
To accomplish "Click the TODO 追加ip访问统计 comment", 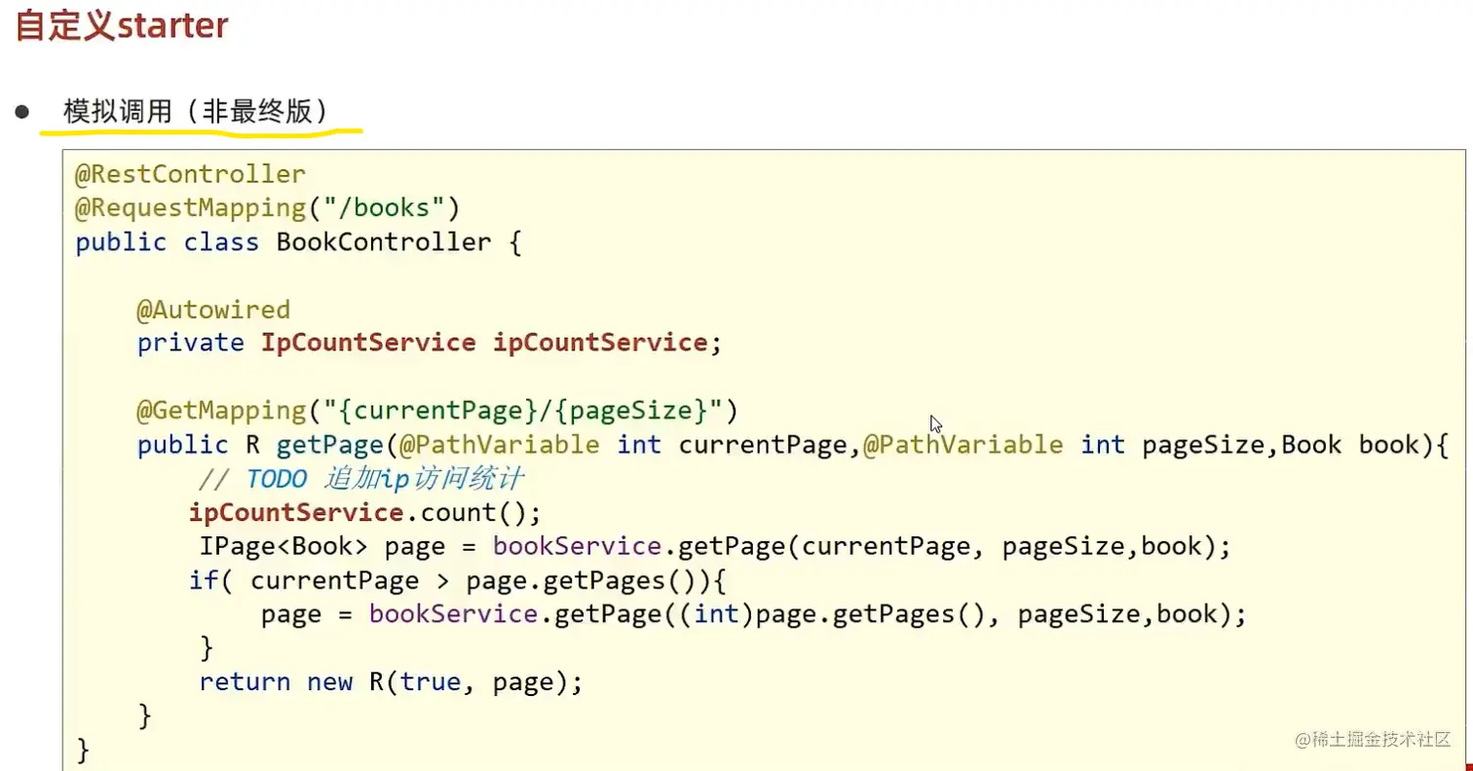I will click(x=360, y=479).
